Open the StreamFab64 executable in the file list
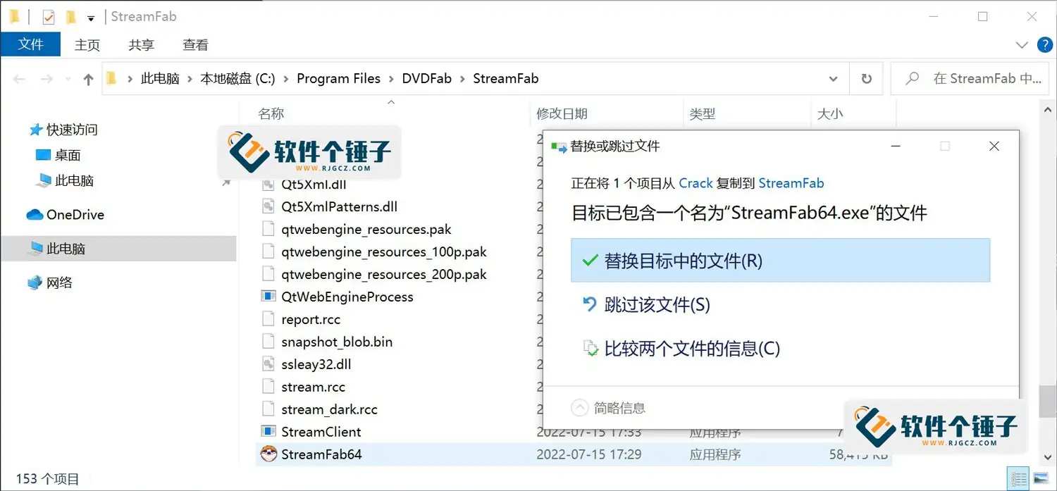 [321, 454]
